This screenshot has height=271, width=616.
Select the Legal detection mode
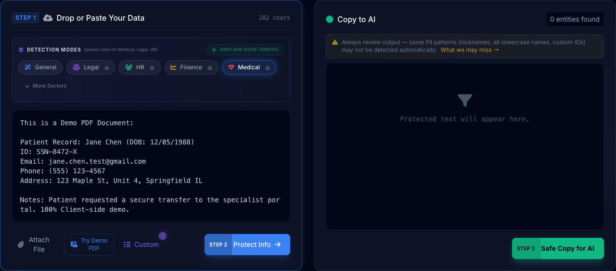90,67
